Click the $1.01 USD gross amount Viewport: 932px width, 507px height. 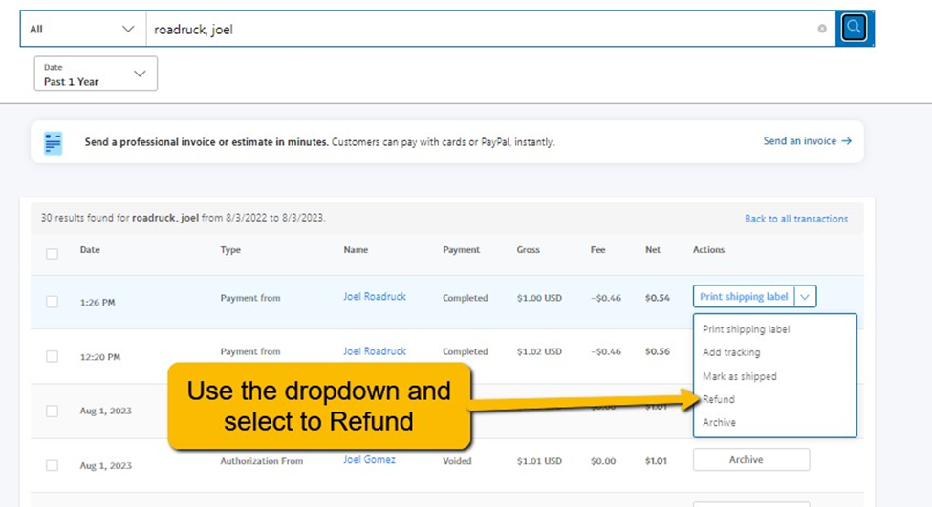(539, 461)
